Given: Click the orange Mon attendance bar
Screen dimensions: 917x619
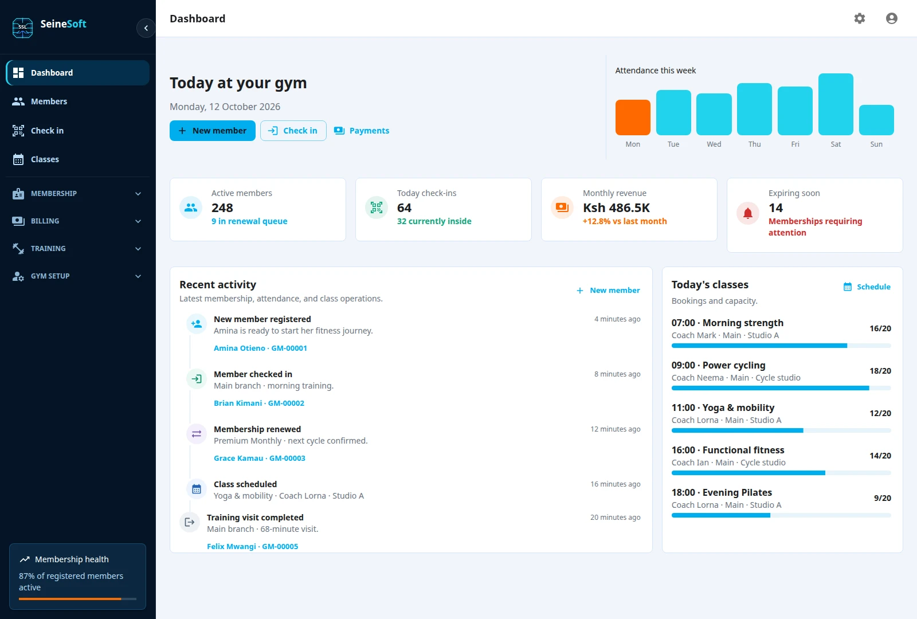Looking at the screenshot, I should (633, 117).
